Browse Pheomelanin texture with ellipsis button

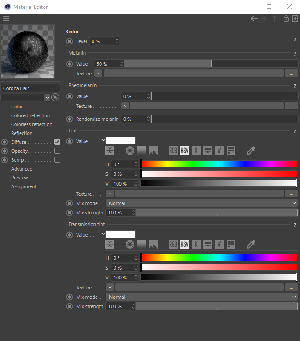291,106
